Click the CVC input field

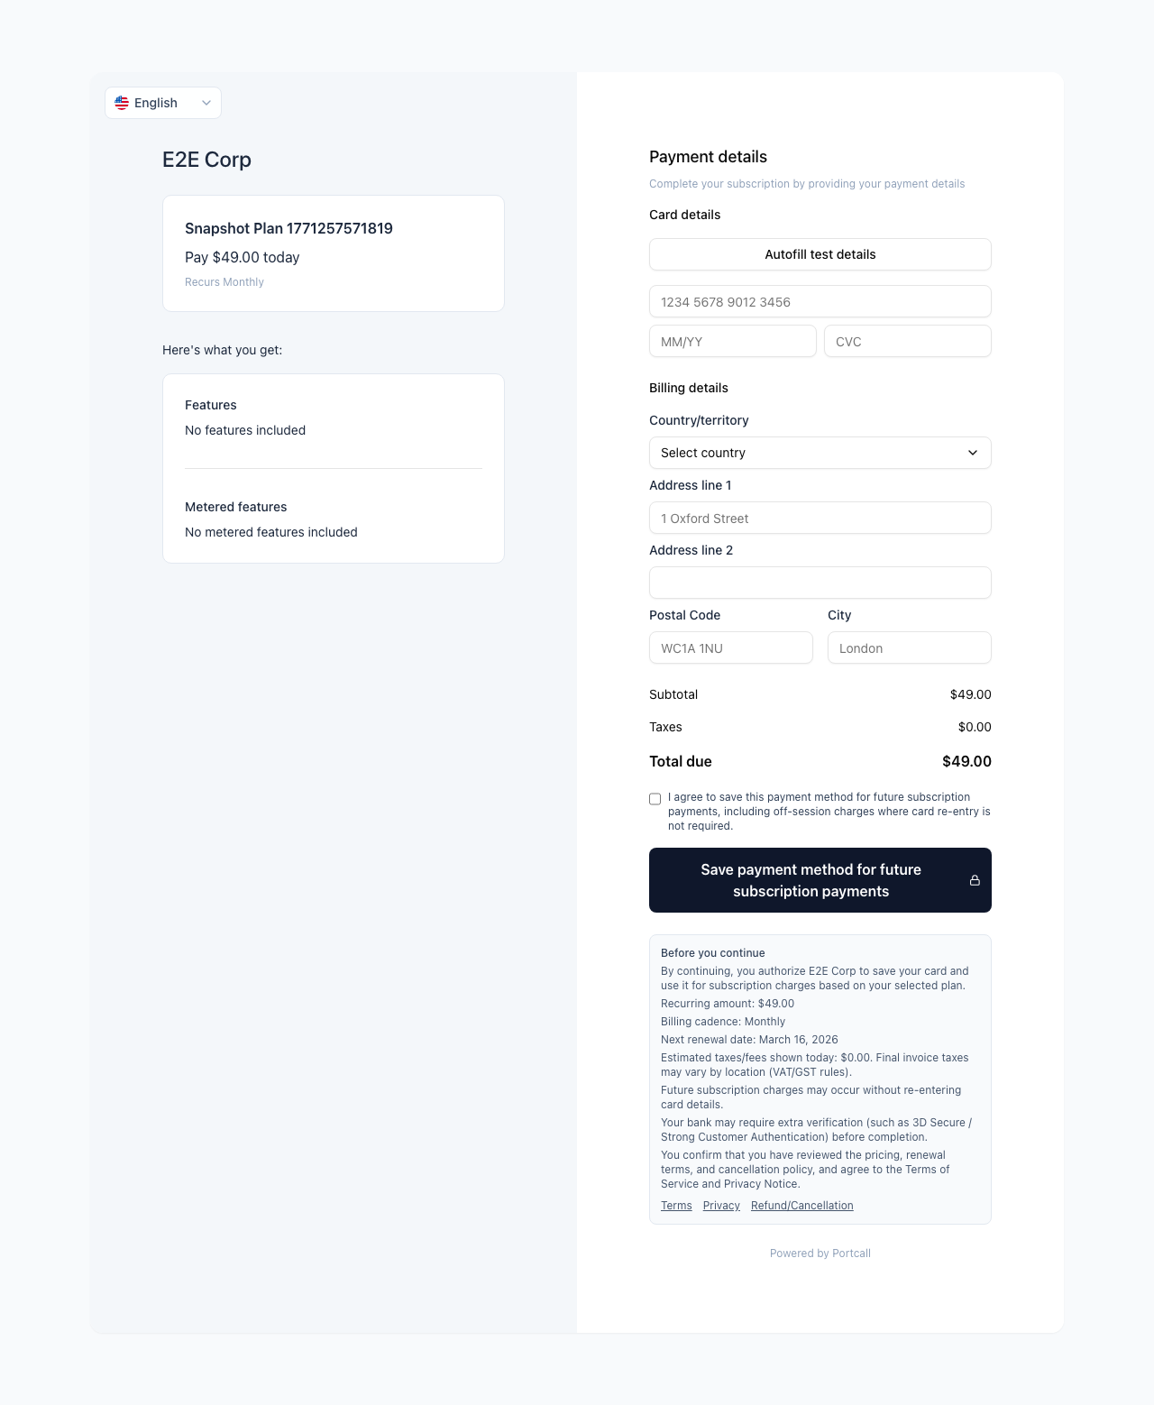[907, 342]
